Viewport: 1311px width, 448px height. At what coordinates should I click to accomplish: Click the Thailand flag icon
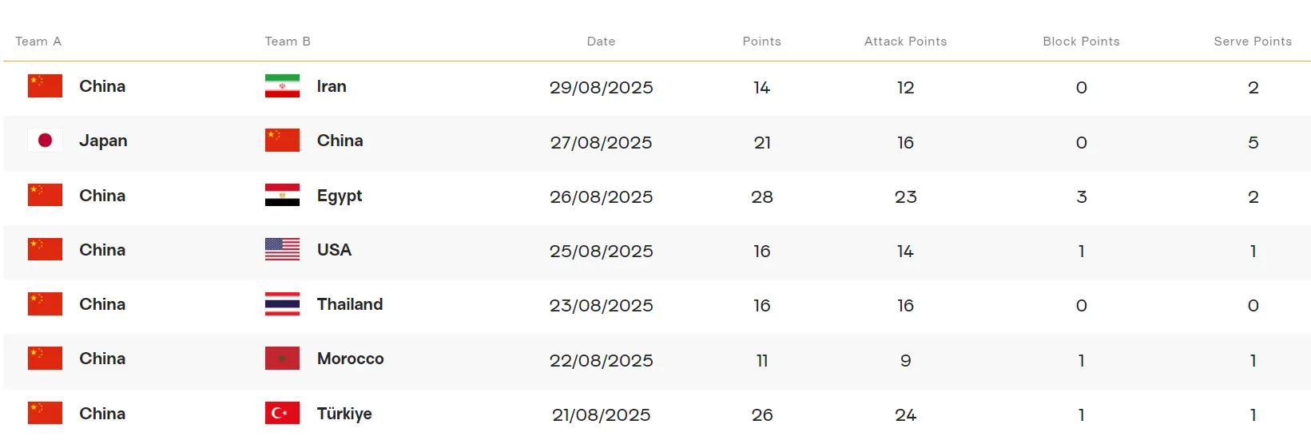click(x=282, y=304)
